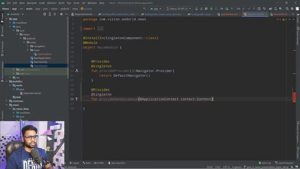The image size is (300, 169).
Task: Open Pull Requests sidebar tool window
Action: pyautogui.click(x=2, y=49)
